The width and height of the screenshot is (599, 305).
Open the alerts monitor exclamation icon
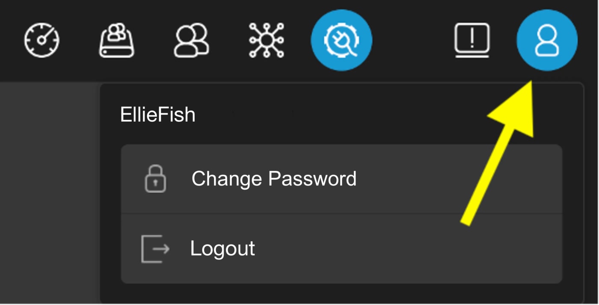click(x=471, y=40)
